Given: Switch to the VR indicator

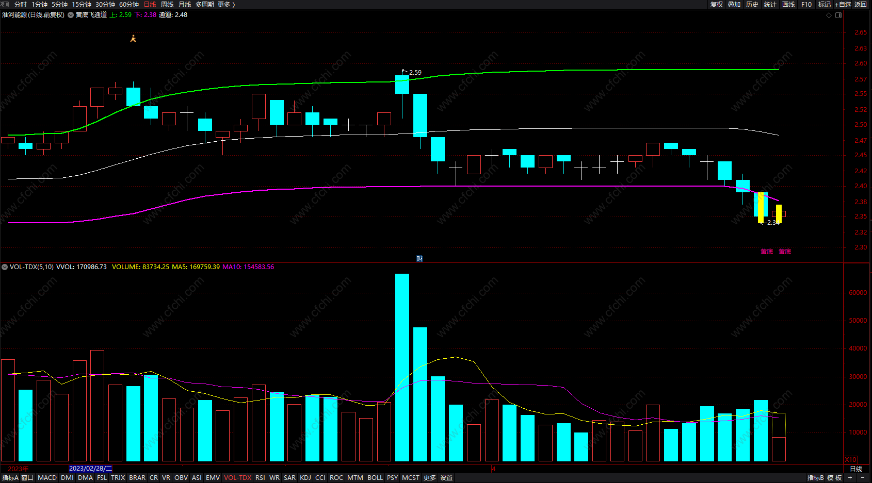Looking at the screenshot, I should click(166, 478).
